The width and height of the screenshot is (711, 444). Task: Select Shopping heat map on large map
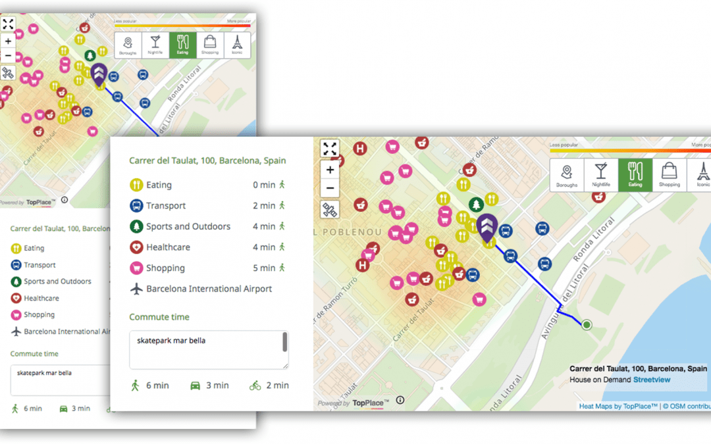click(670, 175)
